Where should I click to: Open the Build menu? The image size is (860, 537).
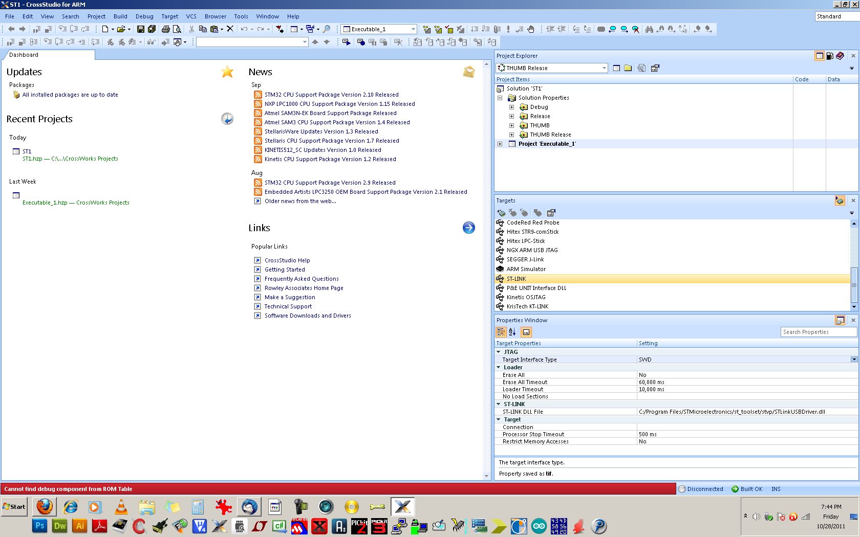point(120,16)
